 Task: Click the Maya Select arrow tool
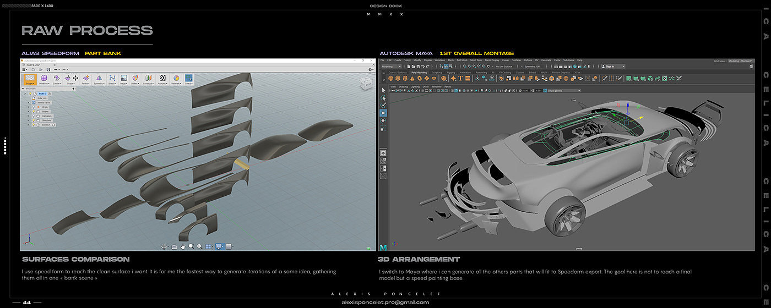pyautogui.click(x=384, y=90)
